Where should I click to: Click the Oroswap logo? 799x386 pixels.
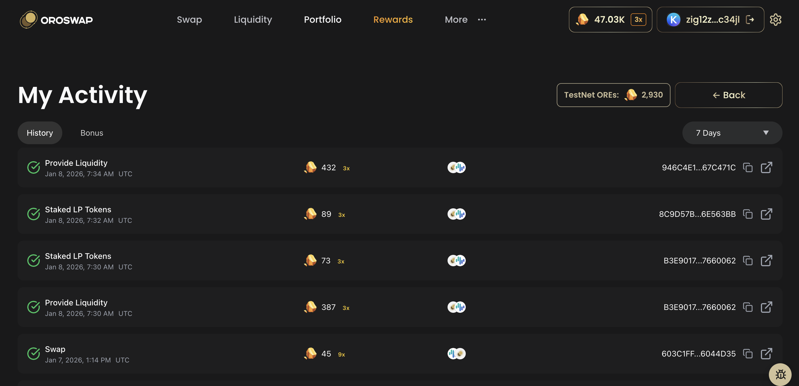[x=56, y=19]
